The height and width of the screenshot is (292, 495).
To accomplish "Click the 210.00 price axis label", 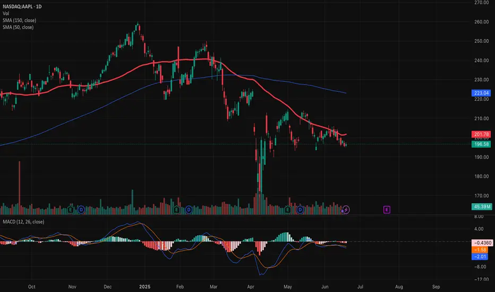I will click(x=481, y=119).
